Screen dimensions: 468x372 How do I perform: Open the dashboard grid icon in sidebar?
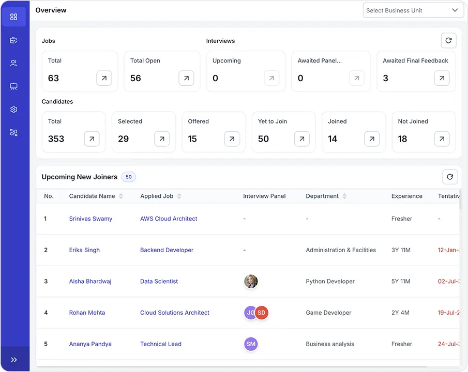pyautogui.click(x=14, y=17)
